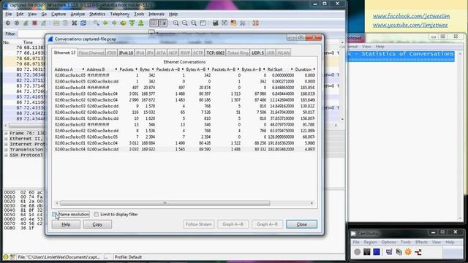Select the Ethernet: 13 tab

click(64, 53)
